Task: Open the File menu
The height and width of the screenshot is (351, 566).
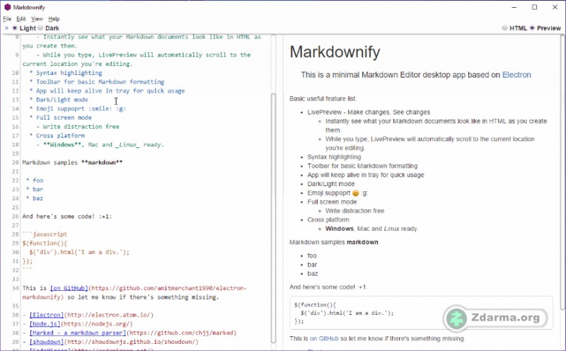Action: (7, 19)
